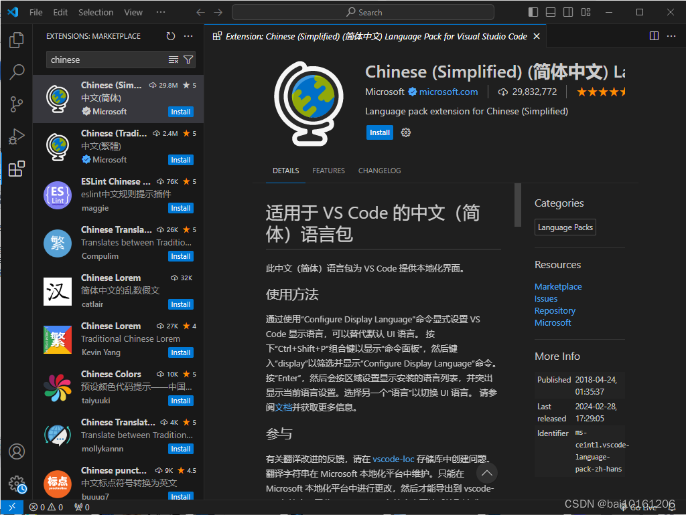Switch to the CHANGELOG tab
The height and width of the screenshot is (515, 686).
coord(379,171)
